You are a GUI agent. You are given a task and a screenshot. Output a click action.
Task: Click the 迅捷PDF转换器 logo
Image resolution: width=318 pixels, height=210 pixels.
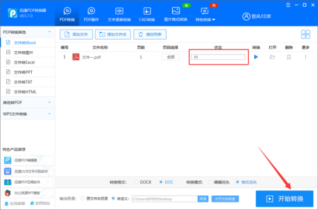point(12,13)
